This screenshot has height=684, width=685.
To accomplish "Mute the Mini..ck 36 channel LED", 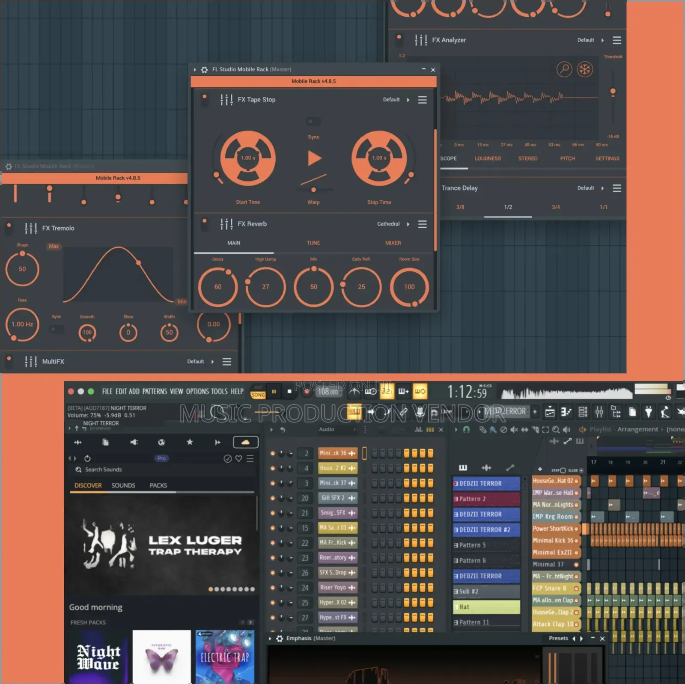I will click(x=273, y=453).
